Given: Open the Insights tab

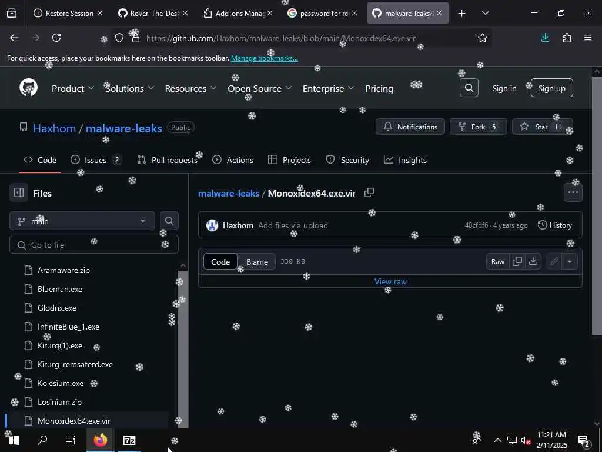Looking at the screenshot, I should 406,160.
